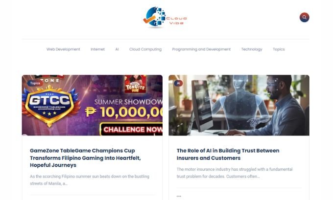The height and width of the screenshot is (200, 333).
Task: Open Programming and Development category
Action: [x=201, y=49]
